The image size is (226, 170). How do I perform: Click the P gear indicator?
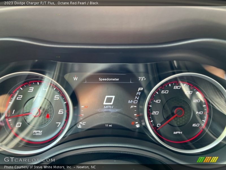point(140,90)
